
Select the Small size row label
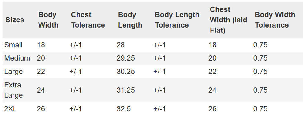point(13,45)
